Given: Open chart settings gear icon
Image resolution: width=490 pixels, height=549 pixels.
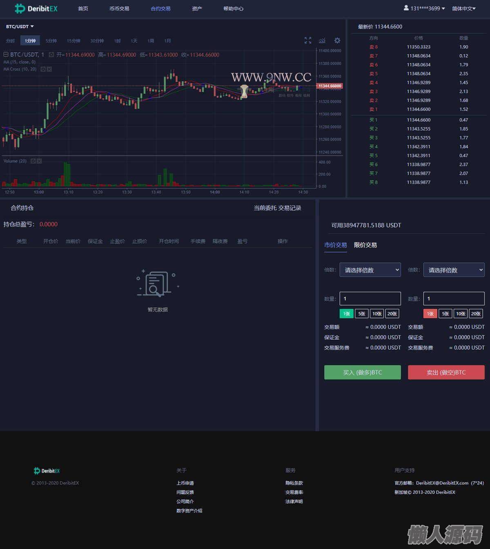Looking at the screenshot, I should [x=337, y=40].
